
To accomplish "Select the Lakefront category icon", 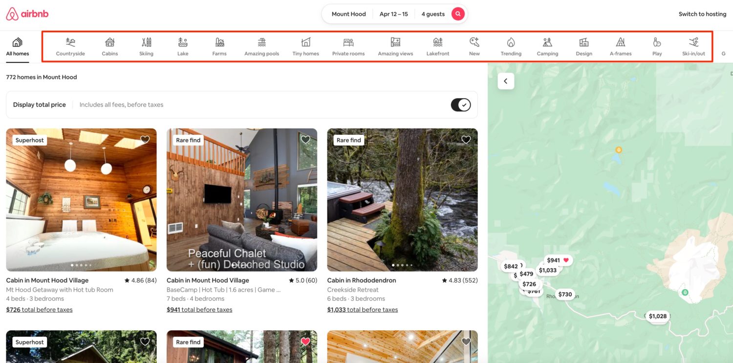I will point(437,46).
